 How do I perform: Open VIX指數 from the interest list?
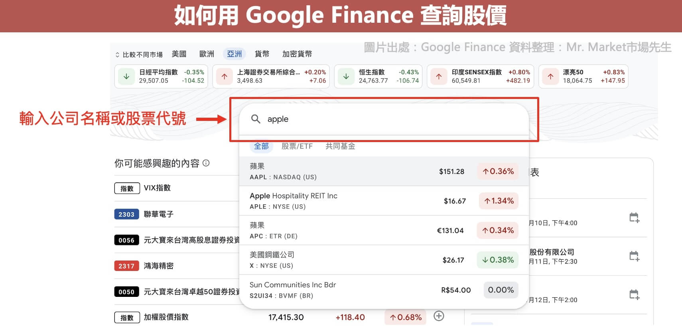click(176, 188)
